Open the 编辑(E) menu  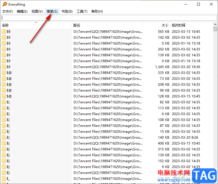coord(22,11)
